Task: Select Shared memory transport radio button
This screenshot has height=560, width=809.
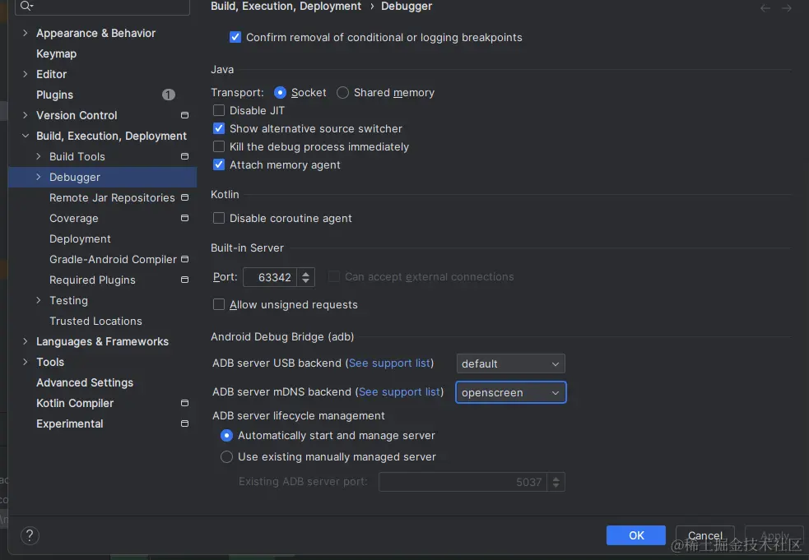Action: (342, 92)
